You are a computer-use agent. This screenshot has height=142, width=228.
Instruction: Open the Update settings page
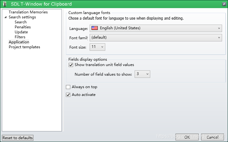coord(21,32)
